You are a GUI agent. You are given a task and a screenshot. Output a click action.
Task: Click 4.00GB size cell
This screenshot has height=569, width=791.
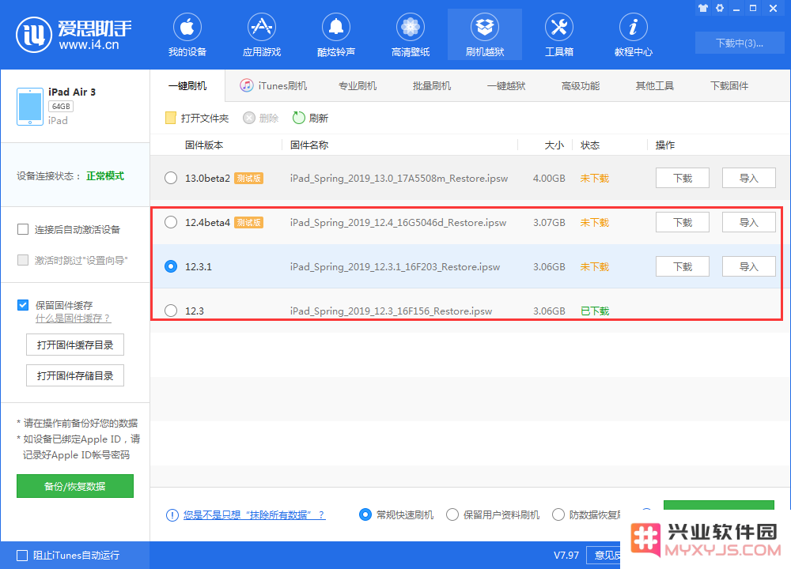tap(549, 179)
